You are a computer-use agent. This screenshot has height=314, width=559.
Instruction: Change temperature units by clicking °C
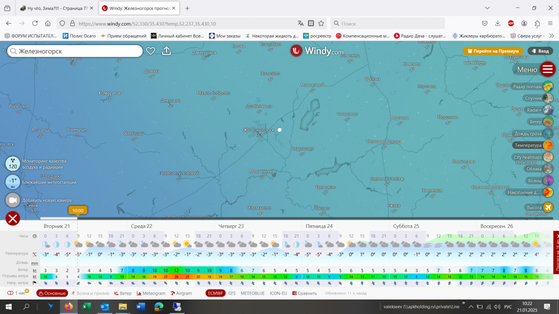point(35,254)
